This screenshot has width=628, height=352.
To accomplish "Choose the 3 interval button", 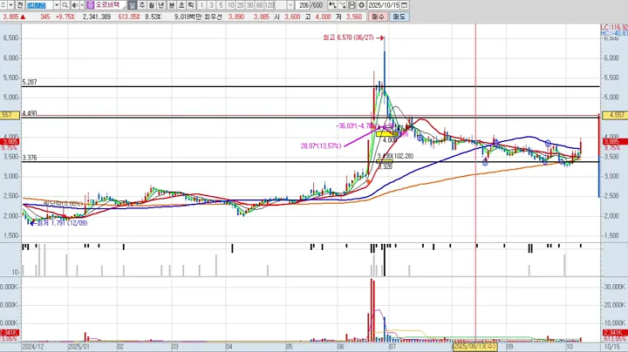I will pos(211,5).
